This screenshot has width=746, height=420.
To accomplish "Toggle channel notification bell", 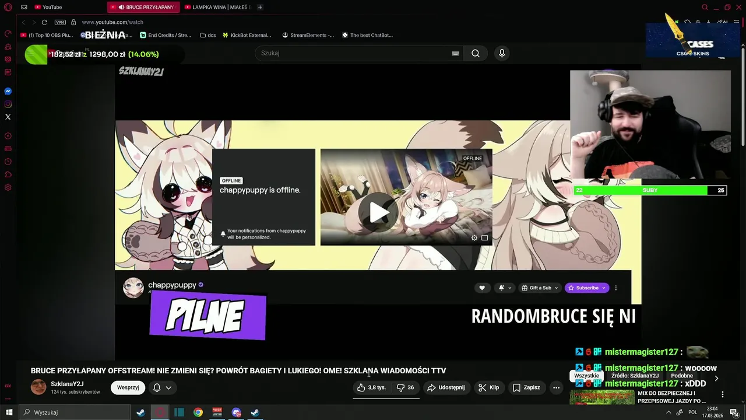I will pos(157,387).
